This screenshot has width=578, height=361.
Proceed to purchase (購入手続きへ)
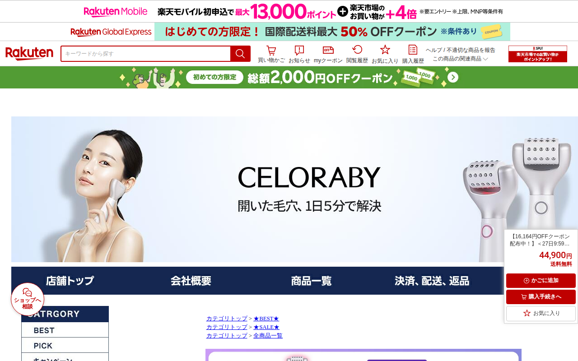pyautogui.click(x=541, y=297)
